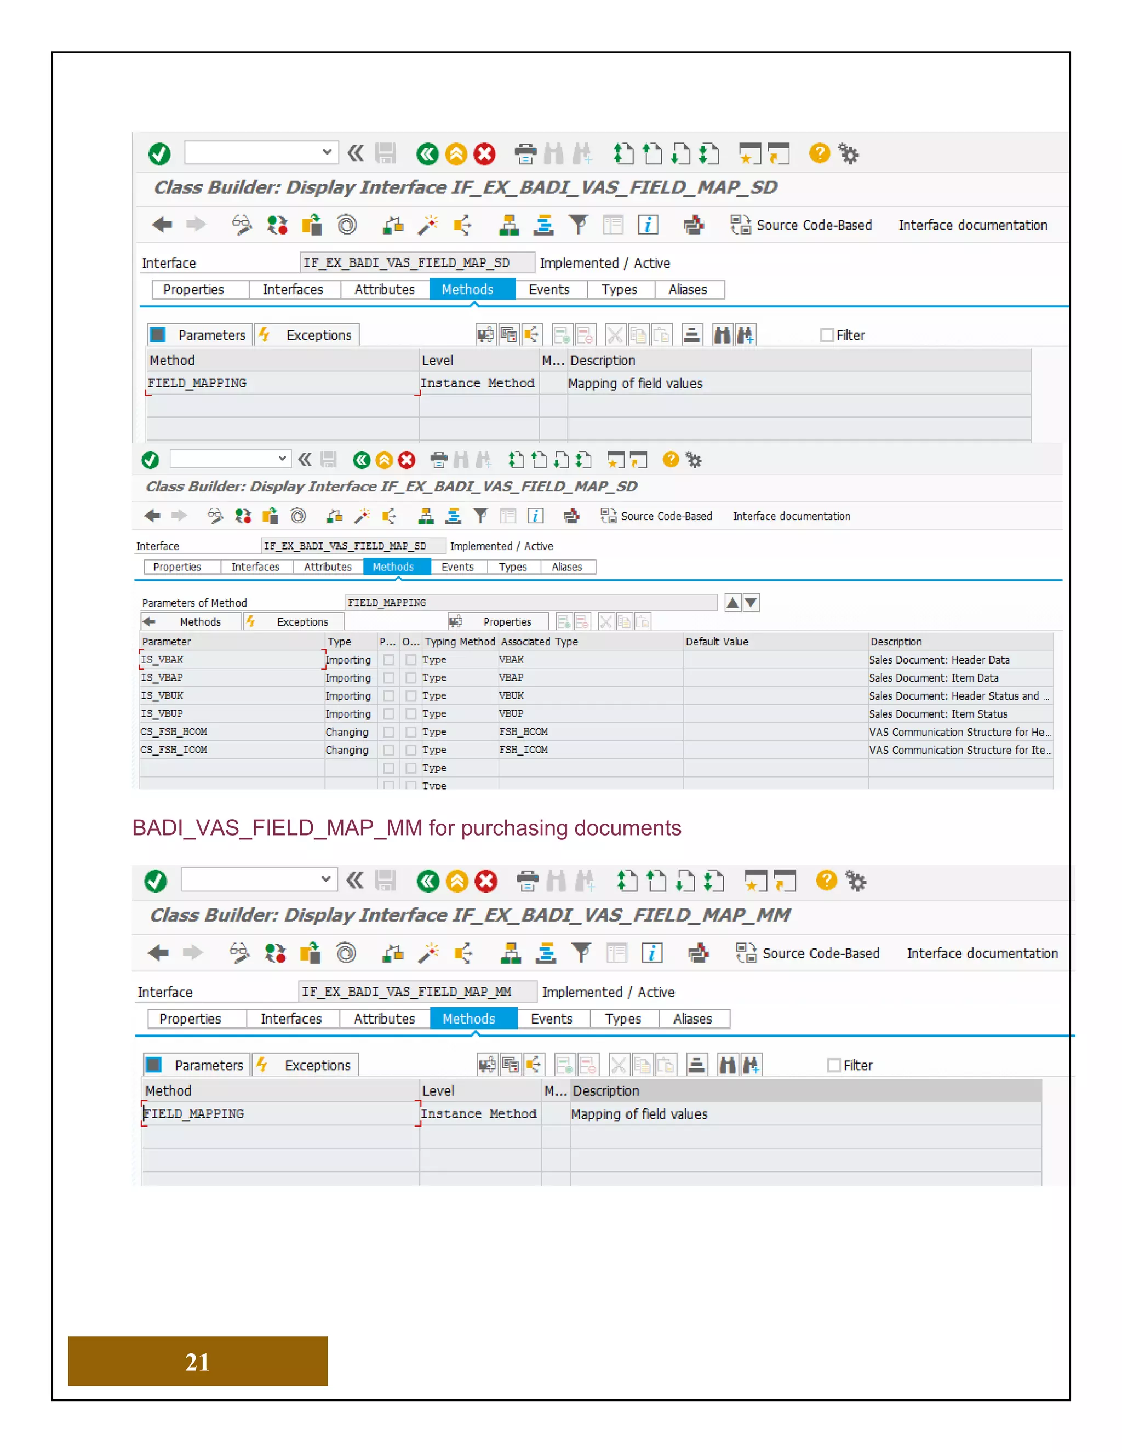
Task: Click the Activate magic-wand icon in top screenshot
Action: [x=428, y=225]
